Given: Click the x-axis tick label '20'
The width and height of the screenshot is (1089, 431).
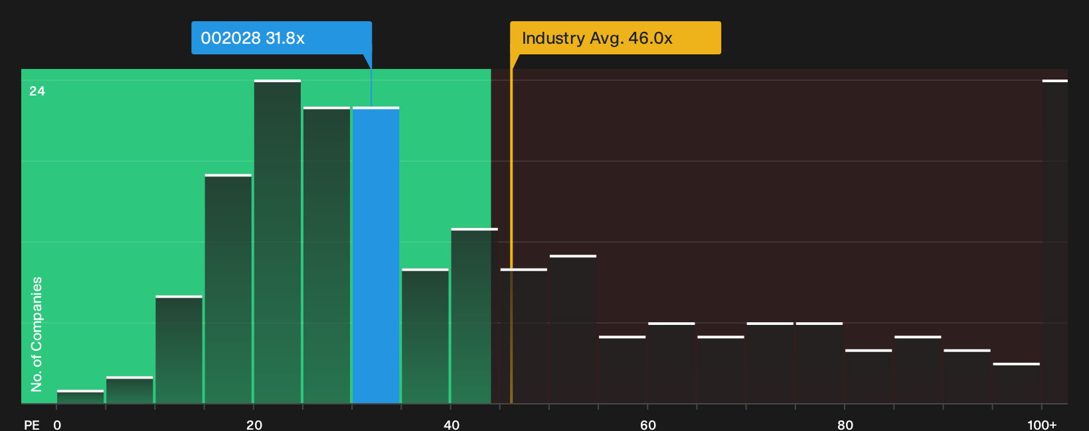Looking at the screenshot, I should [x=254, y=424].
